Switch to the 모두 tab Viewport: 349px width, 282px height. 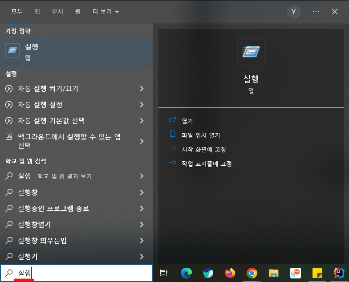17,12
